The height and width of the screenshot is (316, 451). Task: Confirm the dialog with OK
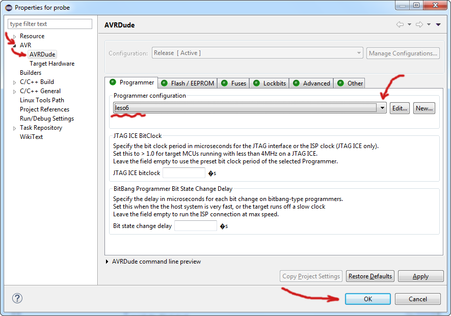pyautogui.click(x=368, y=299)
